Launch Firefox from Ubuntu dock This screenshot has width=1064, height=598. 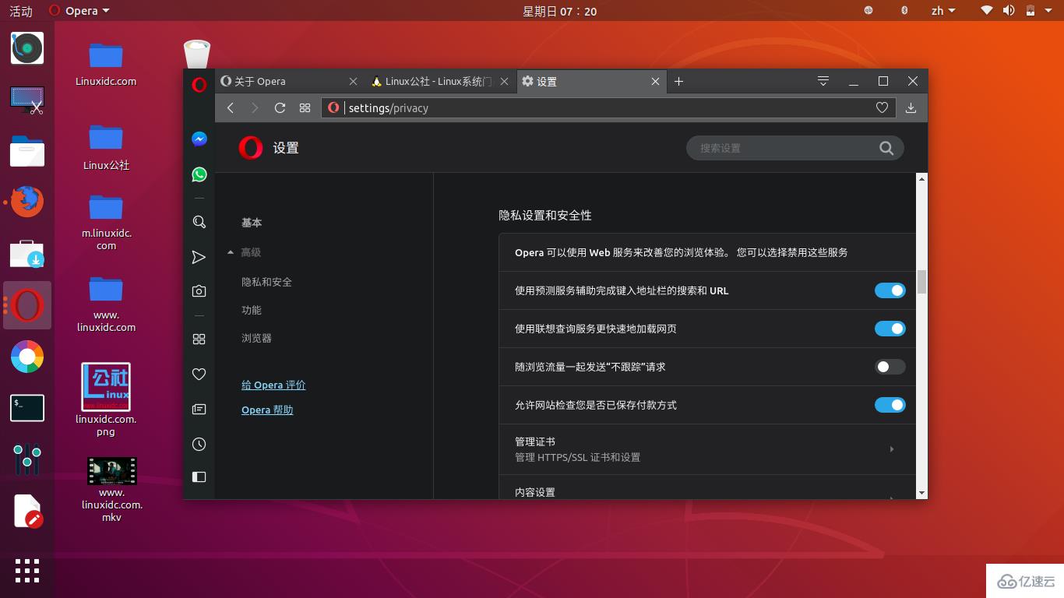pyautogui.click(x=27, y=201)
